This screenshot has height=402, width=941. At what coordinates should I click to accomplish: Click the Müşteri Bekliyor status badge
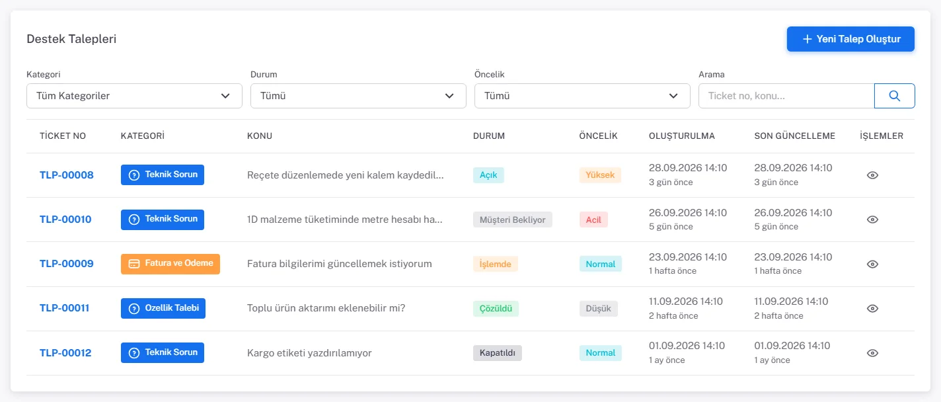click(513, 220)
